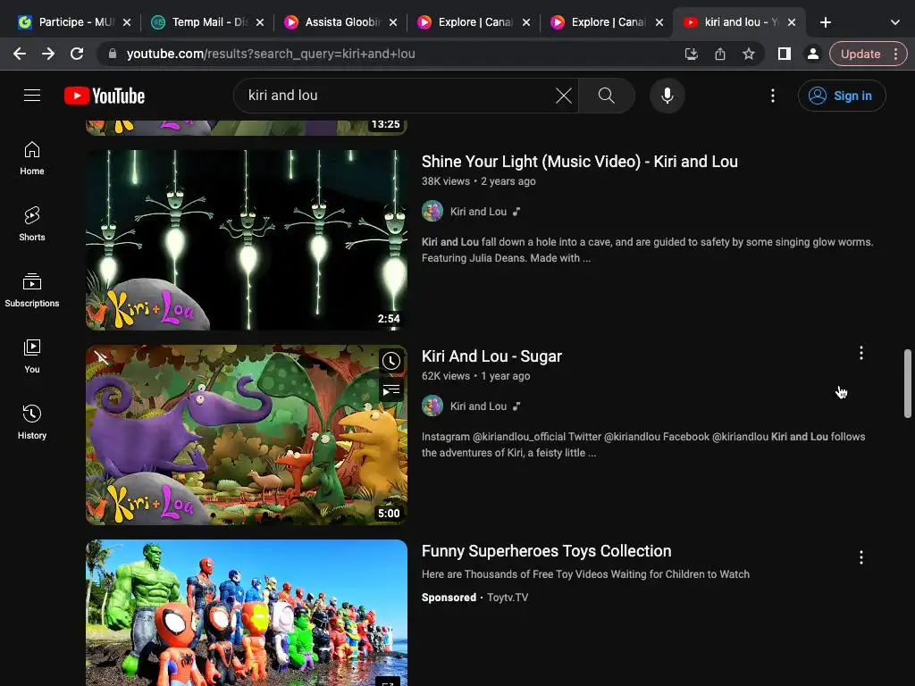Open YouTube settings three-dot menu
915x686 pixels.
click(773, 96)
